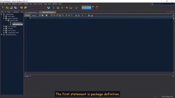This screenshot has height=98, width=175.
Task: Expand the Test Libraries folder
Action: point(4,30)
